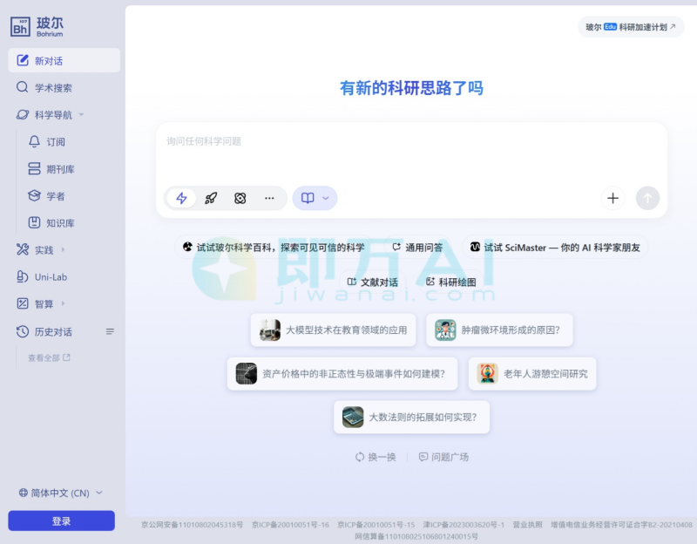Click the 登录 login button
This screenshot has height=544, width=697.
(x=60, y=520)
